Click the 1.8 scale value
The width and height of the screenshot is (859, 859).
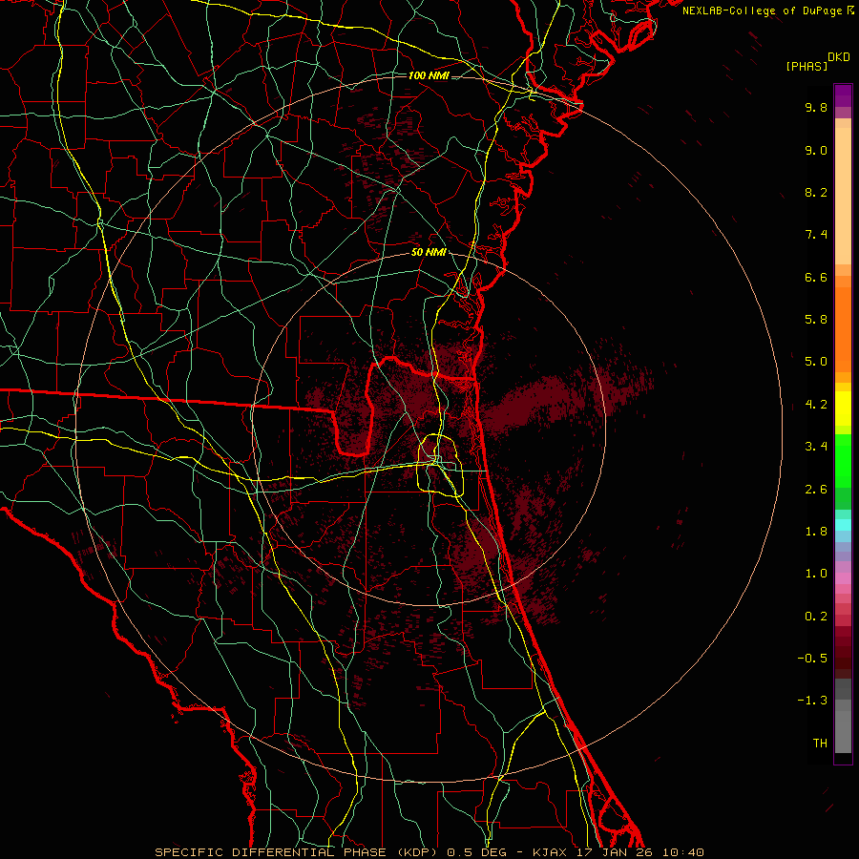coord(816,532)
